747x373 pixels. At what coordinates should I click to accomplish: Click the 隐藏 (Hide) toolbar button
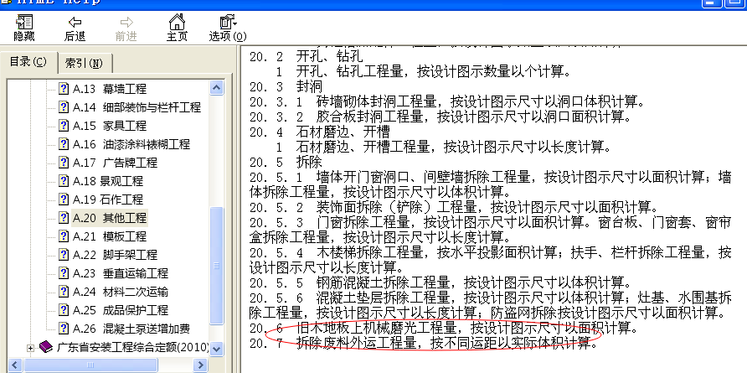pos(23,28)
